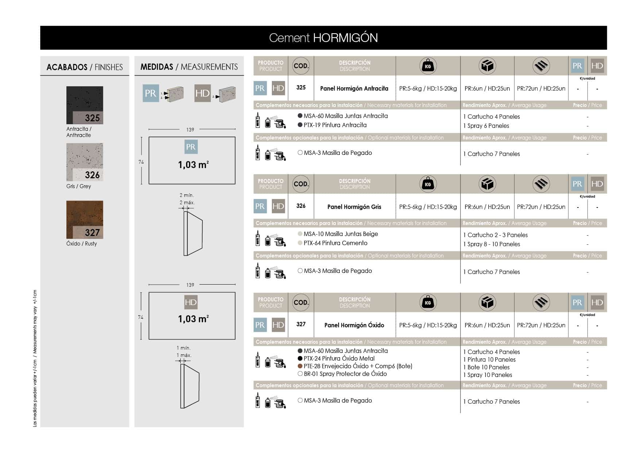Click MSA-10 Masilla Juntas Beige
The height and width of the screenshot is (453, 640).
pos(341,234)
